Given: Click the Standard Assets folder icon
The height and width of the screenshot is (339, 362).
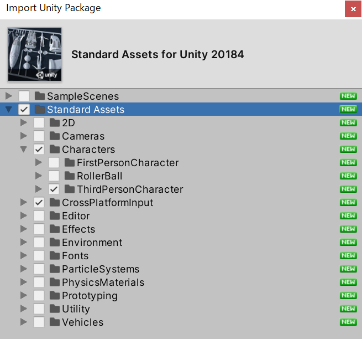Looking at the screenshot, I should click(x=40, y=109).
